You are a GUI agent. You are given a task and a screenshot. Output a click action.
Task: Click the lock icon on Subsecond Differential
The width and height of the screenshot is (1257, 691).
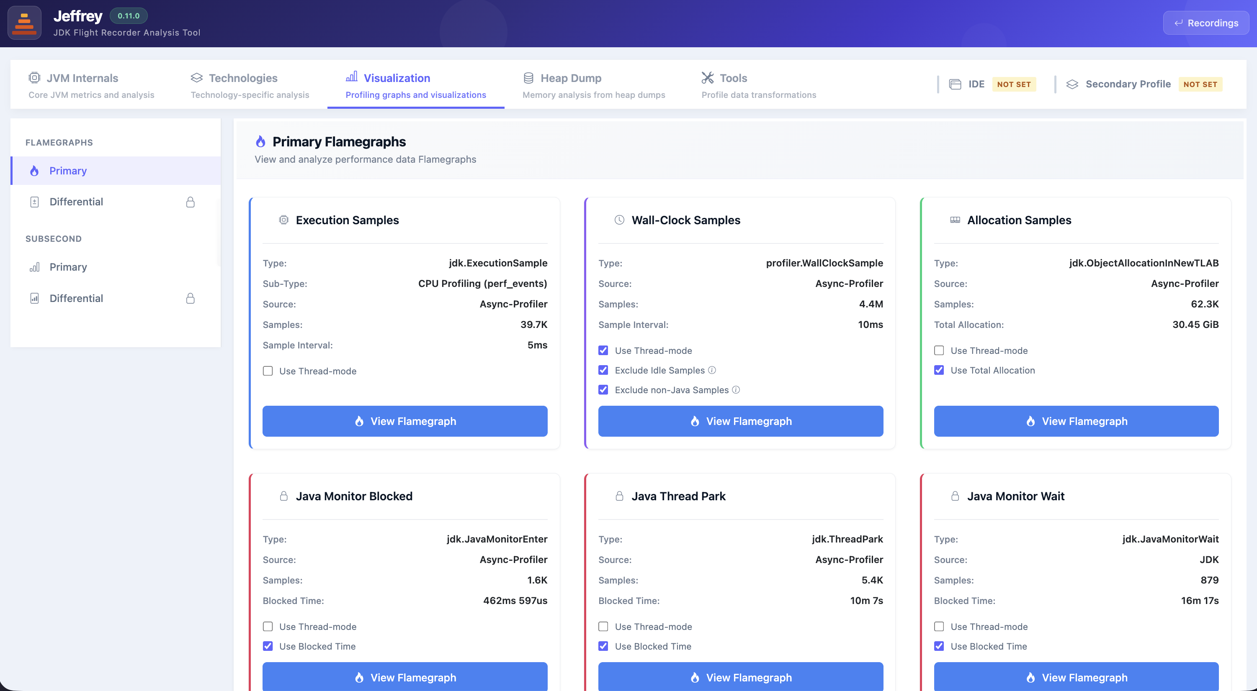pyautogui.click(x=190, y=298)
